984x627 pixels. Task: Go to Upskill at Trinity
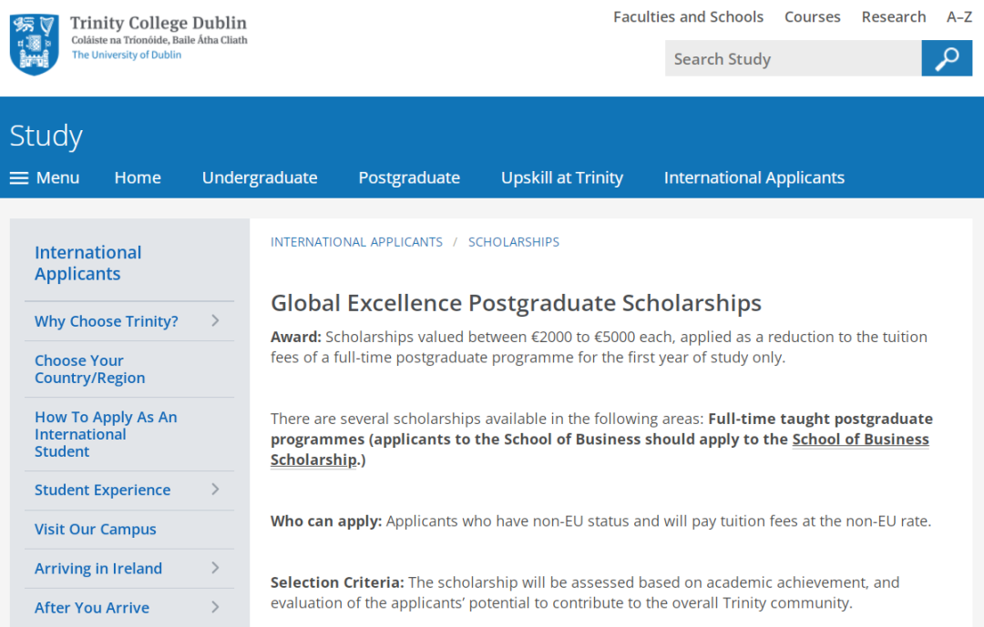562,178
